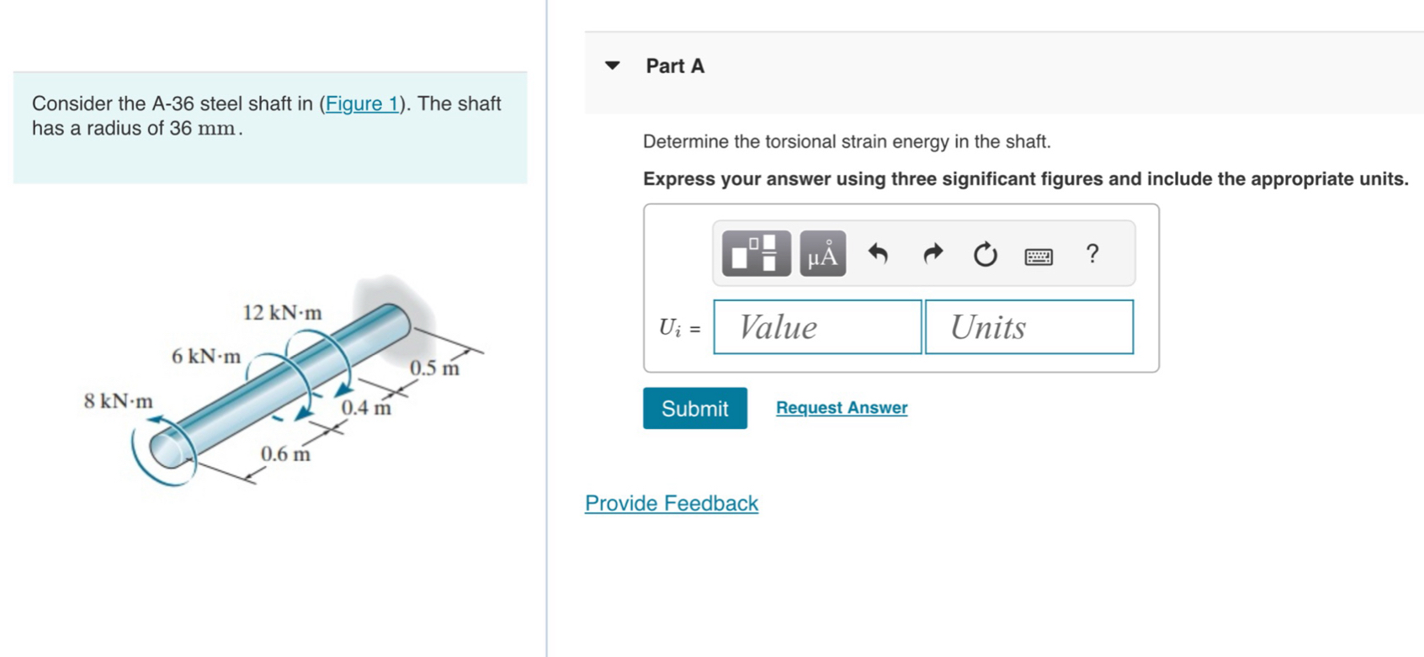
Task: Open Provide Feedback
Action: click(x=671, y=502)
